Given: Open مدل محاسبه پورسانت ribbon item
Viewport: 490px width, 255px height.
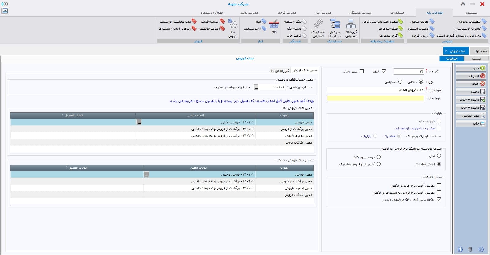Looking at the screenshot, I should tap(178, 21).
